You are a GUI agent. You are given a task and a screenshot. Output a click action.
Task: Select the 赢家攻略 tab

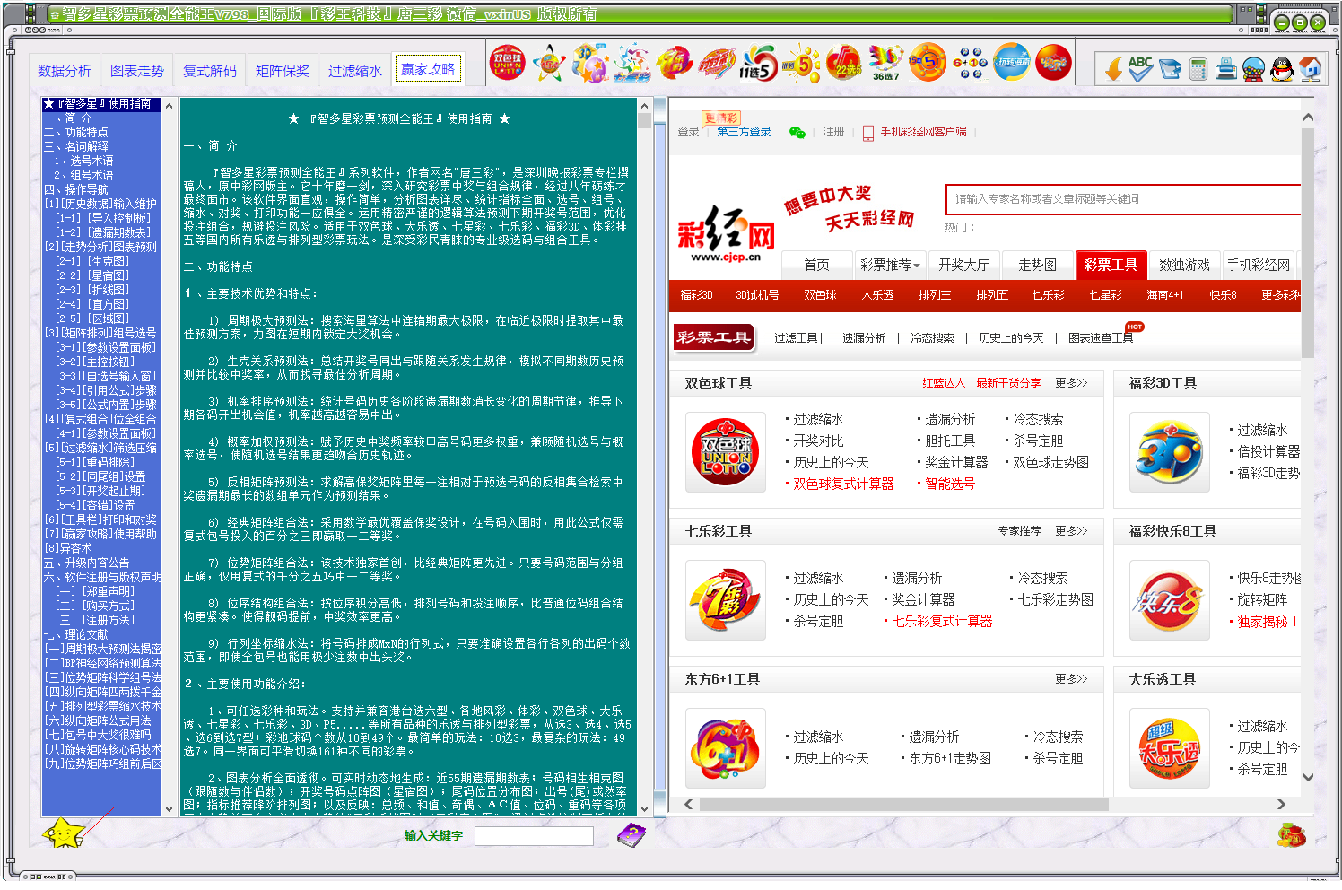click(x=428, y=69)
